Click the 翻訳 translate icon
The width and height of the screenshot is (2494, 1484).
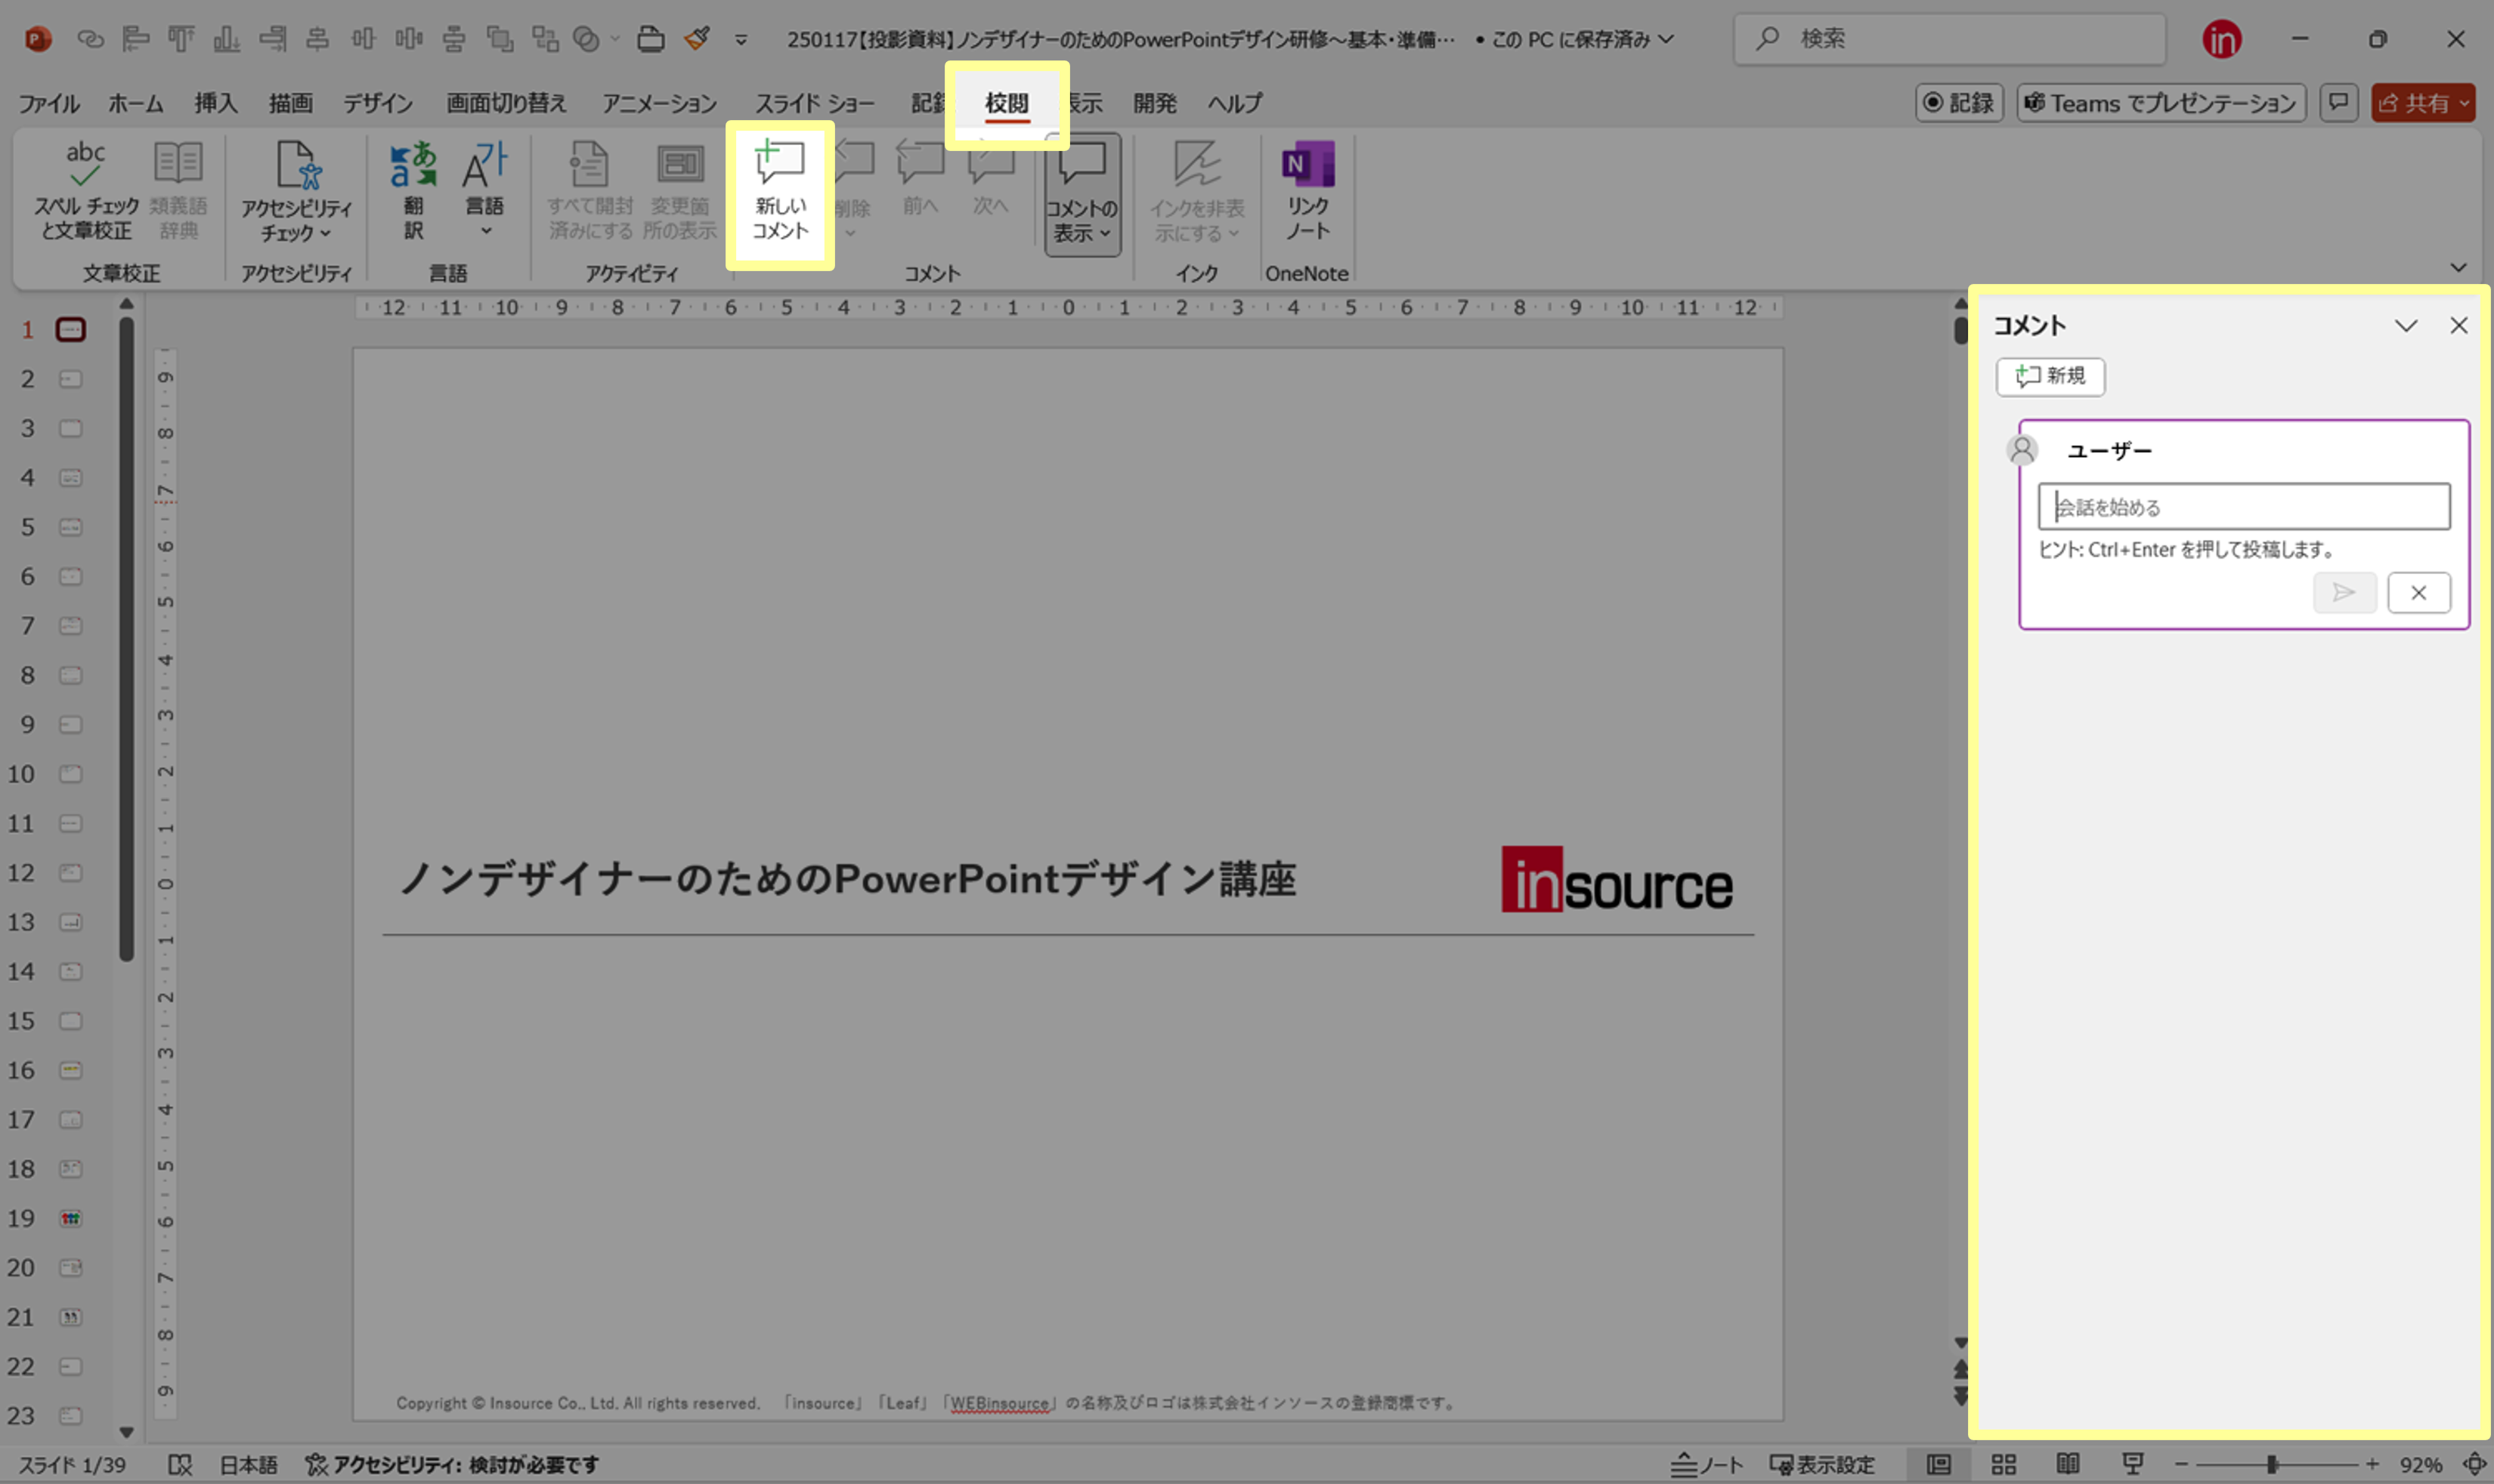coord(413,191)
